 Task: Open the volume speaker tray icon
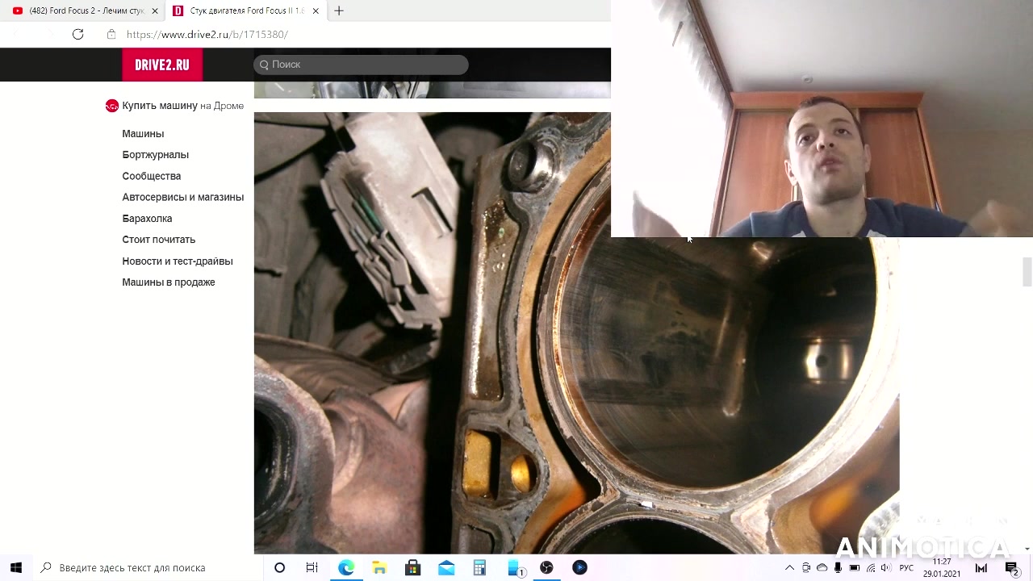tap(885, 568)
